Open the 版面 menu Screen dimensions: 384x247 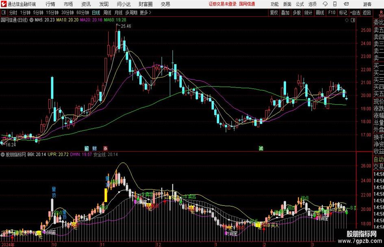(x=287, y=4)
